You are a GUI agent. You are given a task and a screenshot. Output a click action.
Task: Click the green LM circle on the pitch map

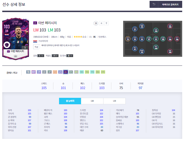coord(156,30)
